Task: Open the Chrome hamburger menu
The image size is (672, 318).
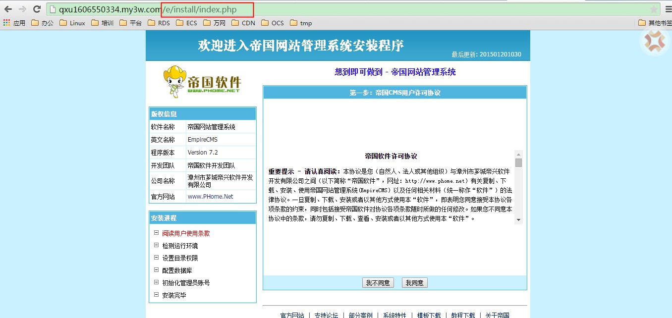Action: [x=668, y=9]
